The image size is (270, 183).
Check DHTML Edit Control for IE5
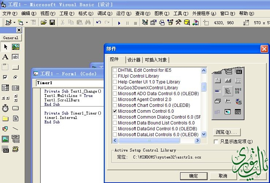coord(115,70)
